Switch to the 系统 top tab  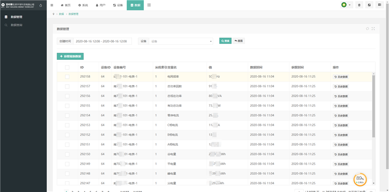(83, 5)
